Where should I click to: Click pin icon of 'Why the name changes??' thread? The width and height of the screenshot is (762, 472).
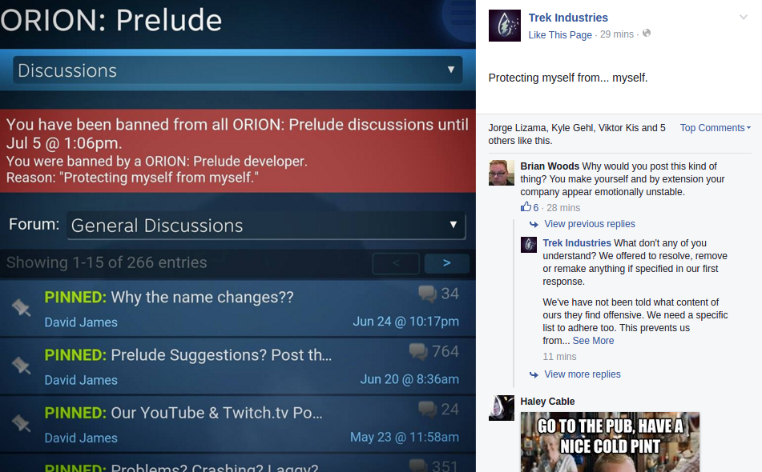point(21,307)
